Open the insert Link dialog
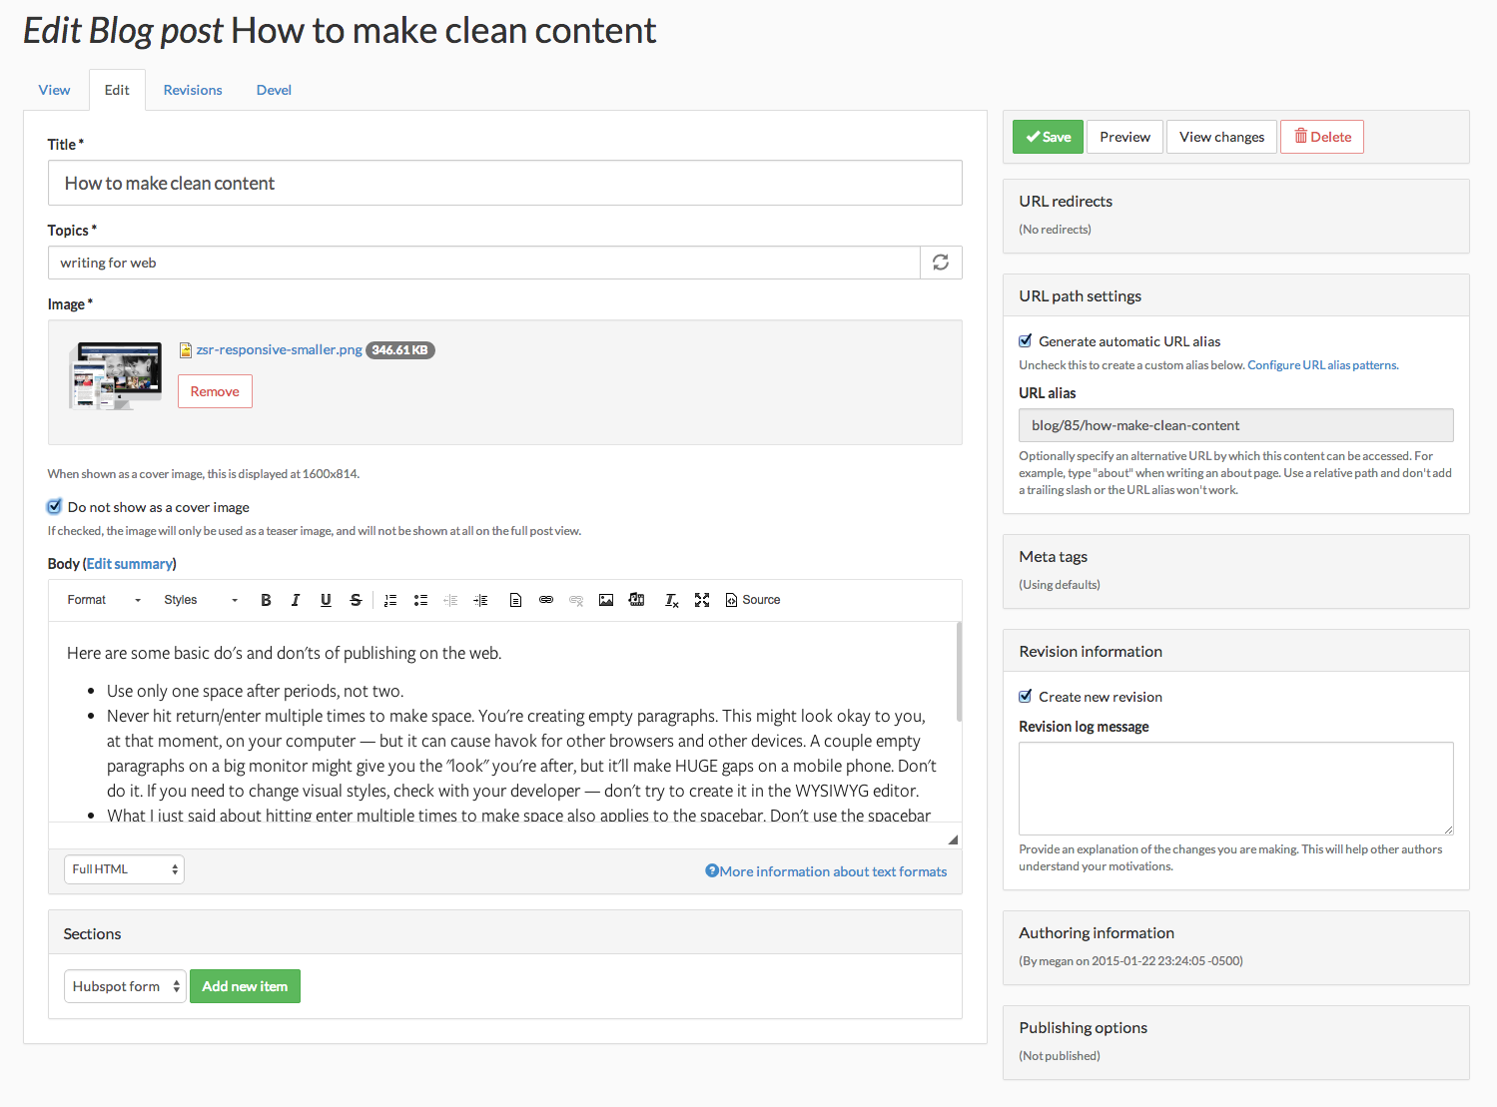The width and height of the screenshot is (1497, 1107). (546, 600)
